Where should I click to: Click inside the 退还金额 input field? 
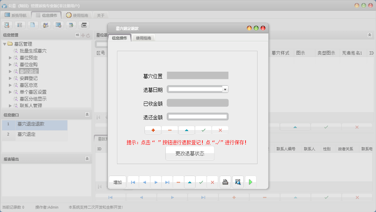point(198,116)
